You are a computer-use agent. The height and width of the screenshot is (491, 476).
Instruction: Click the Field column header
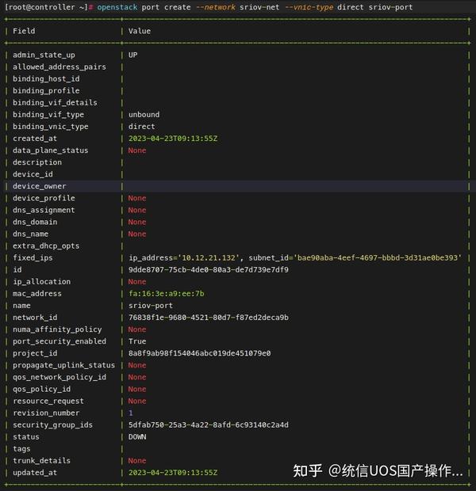click(x=24, y=31)
